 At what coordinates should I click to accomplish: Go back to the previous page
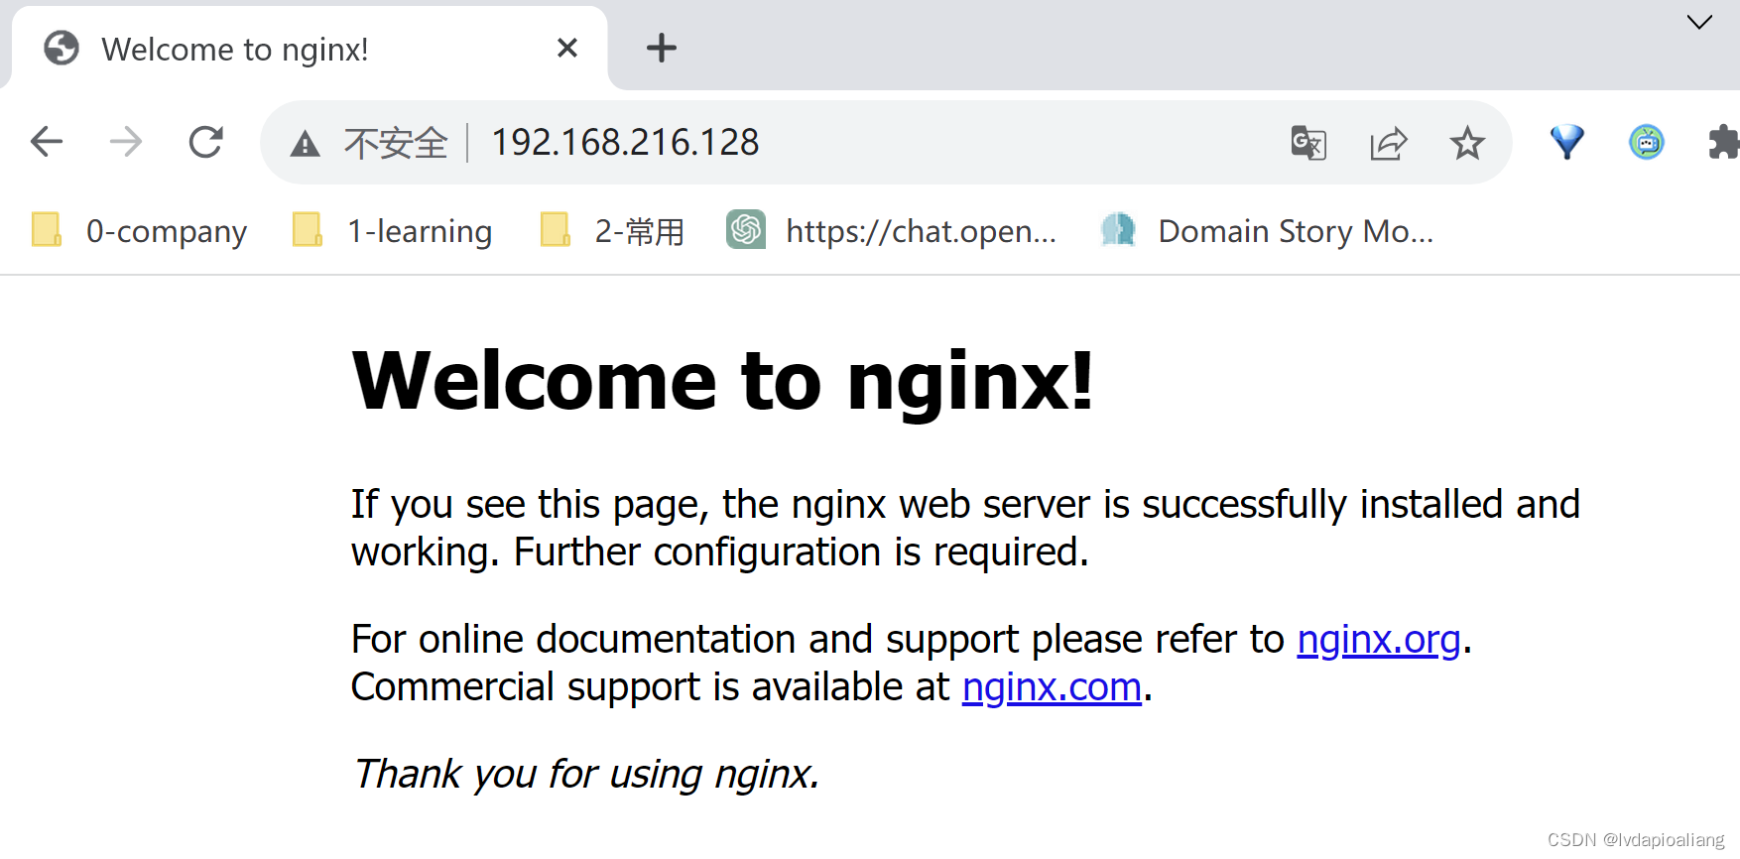47,142
